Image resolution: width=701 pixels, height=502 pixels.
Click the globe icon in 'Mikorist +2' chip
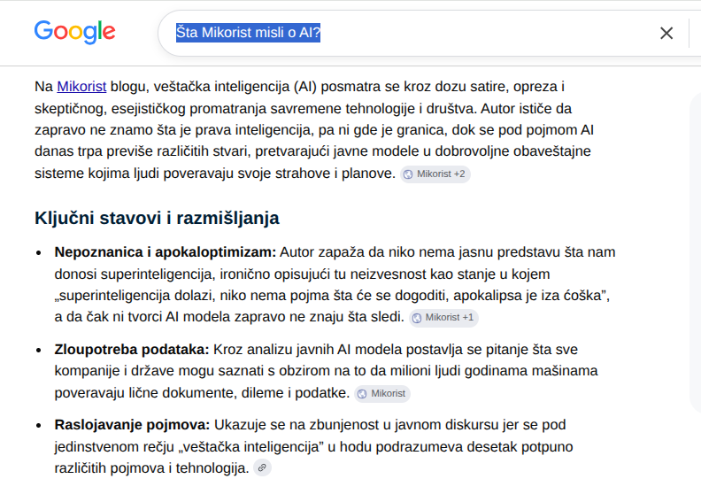point(408,174)
